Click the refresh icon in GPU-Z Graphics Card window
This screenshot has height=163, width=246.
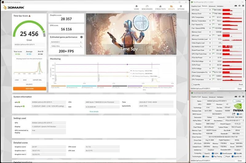click(x=240, y=97)
